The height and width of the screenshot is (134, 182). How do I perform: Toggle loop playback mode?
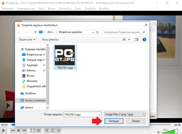click(53, 130)
